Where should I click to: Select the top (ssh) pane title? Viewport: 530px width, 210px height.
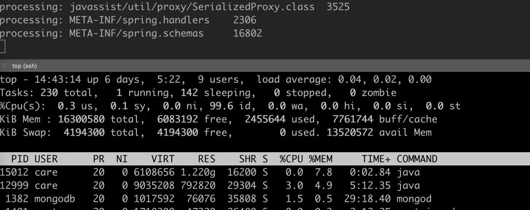(x=25, y=66)
